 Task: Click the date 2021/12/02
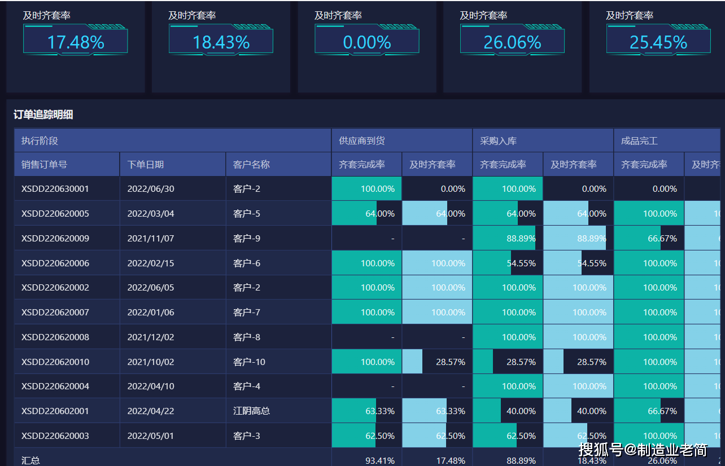tap(151, 337)
